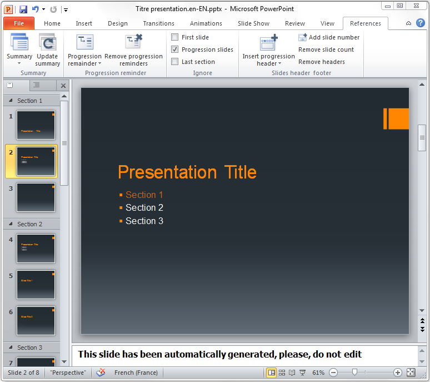
Task: Save the presentation with floppy icon
Action: pos(23,9)
